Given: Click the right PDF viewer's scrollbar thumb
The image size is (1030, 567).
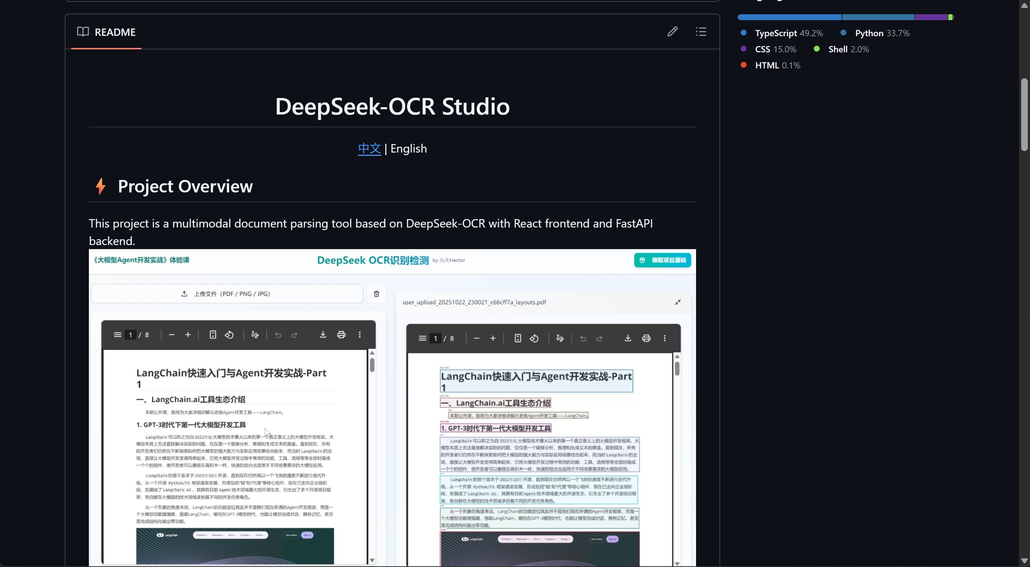Looking at the screenshot, I should tap(677, 368).
